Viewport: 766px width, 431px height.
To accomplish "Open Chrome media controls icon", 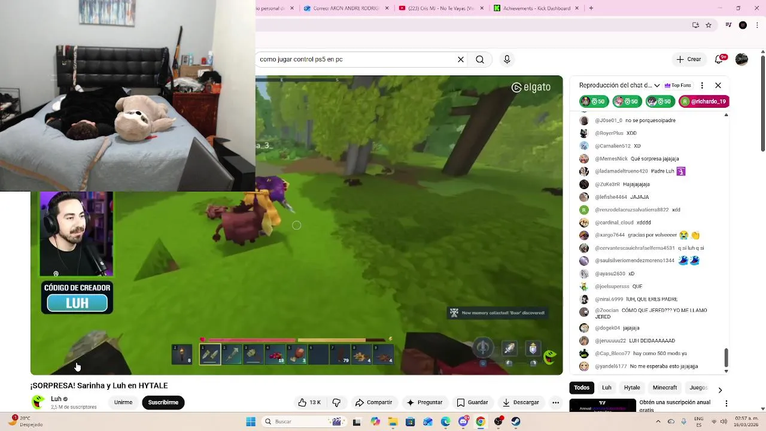I will (728, 25).
